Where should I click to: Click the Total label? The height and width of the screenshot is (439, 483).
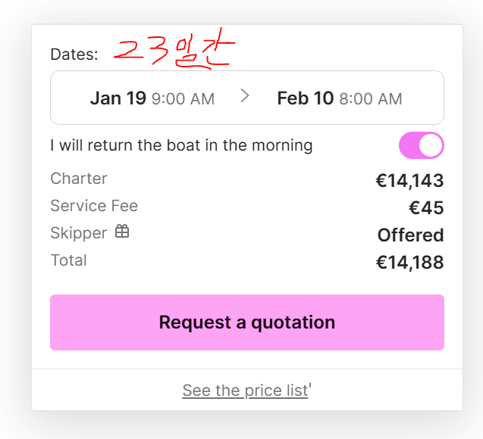68,260
